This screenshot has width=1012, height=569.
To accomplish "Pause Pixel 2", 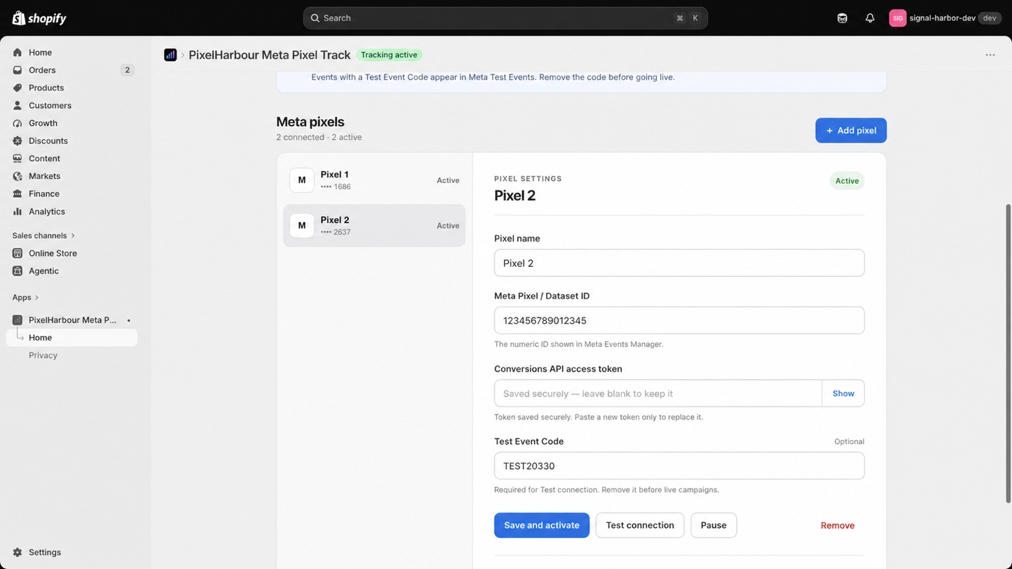I will pos(713,525).
